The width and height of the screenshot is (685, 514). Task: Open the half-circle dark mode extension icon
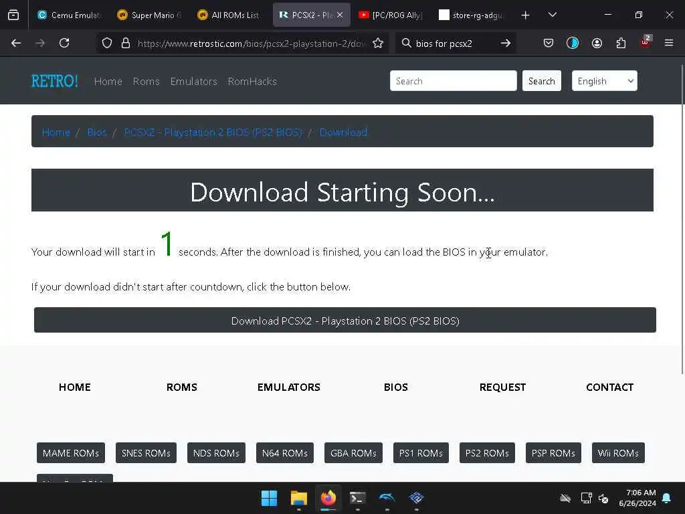coord(573,43)
